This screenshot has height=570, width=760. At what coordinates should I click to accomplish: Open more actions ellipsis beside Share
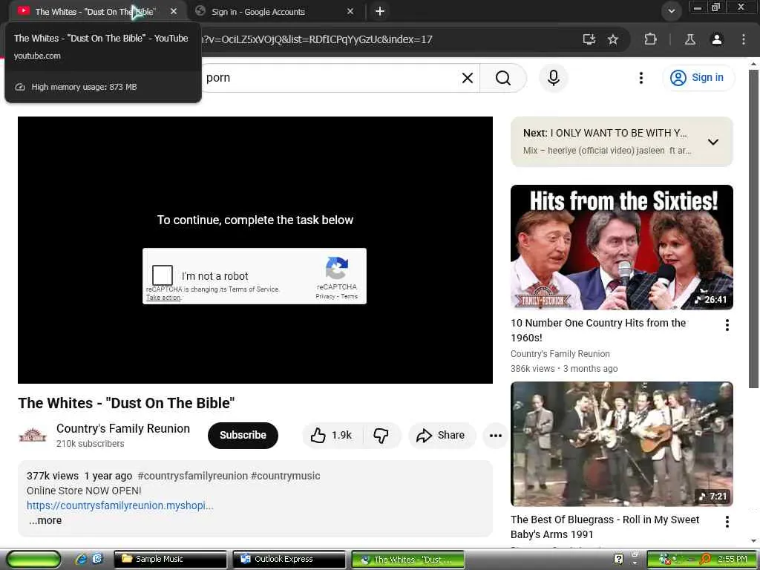[x=495, y=435]
